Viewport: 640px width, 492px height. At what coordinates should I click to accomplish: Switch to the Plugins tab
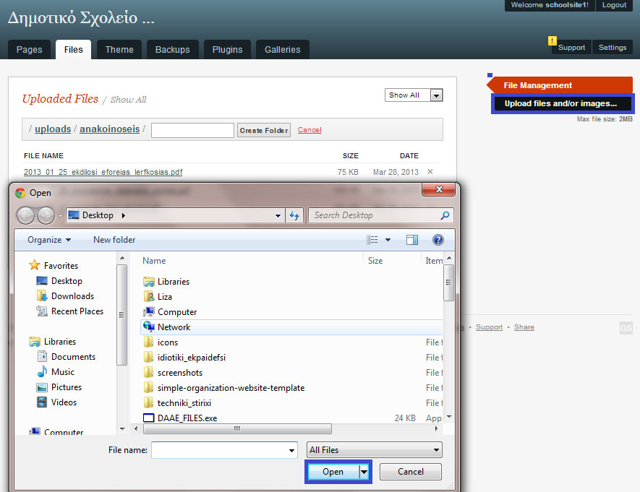click(227, 50)
